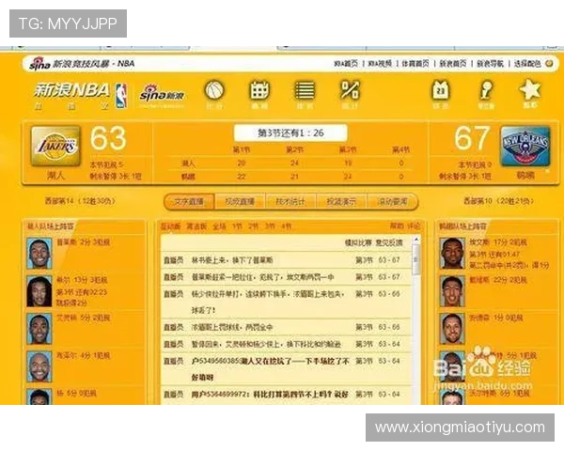Viewport: 564px width, 451px height.
Task: Click the 意见反馈 feedback link
Action: tap(393, 242)
